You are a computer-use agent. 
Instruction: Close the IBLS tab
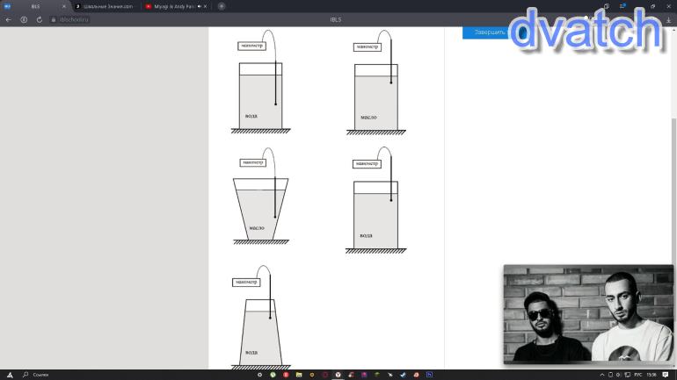[64, 6]
